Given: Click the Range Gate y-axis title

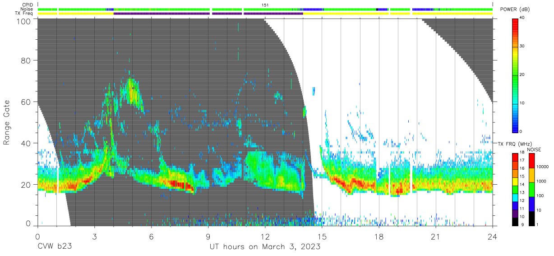Looking at the screenshot, I should [7, 122].
